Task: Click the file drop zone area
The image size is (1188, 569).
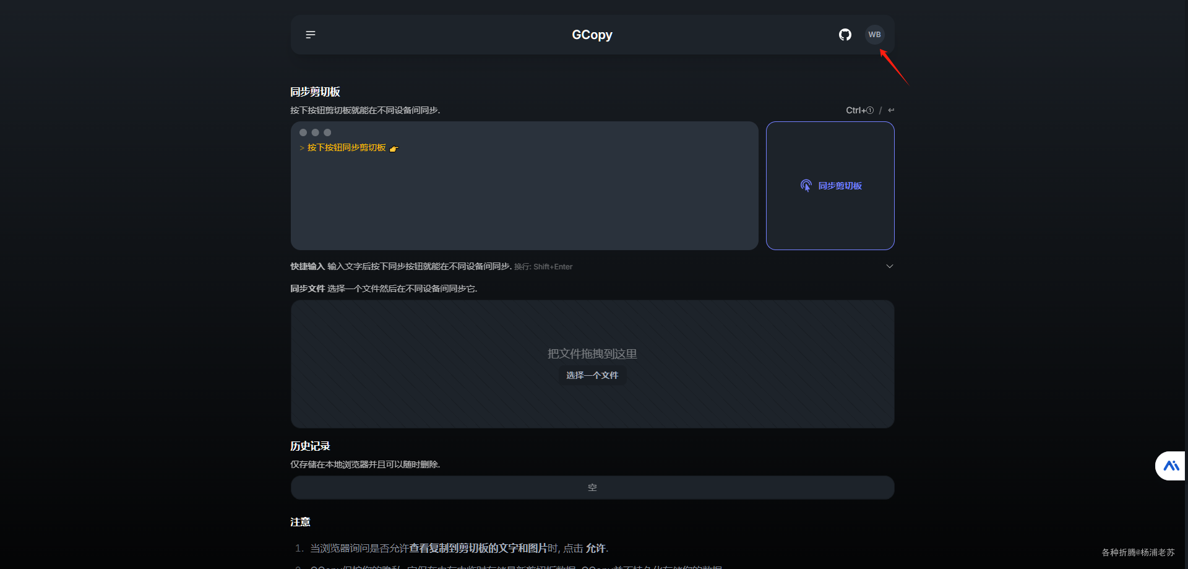Action: 593,364
